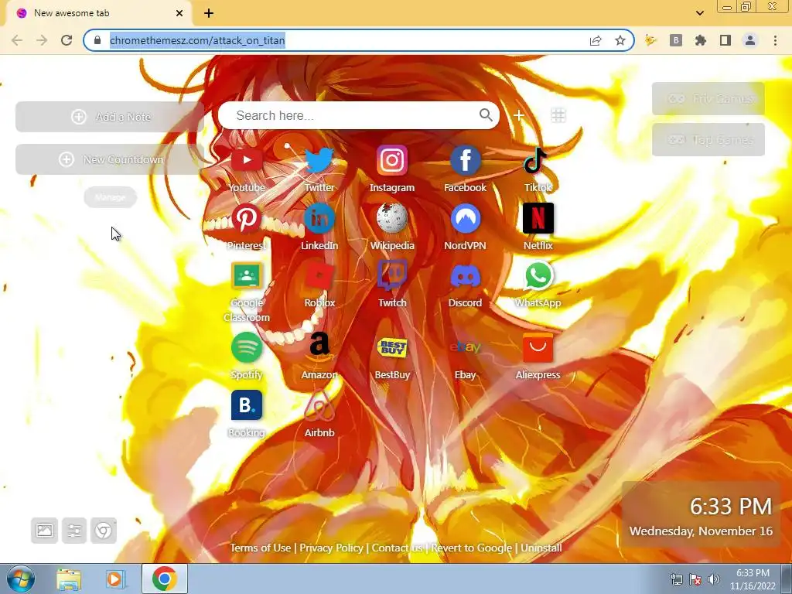This screenshot has width=792, height=594.
Task: Share this page icon
Action: coord(596,40)
